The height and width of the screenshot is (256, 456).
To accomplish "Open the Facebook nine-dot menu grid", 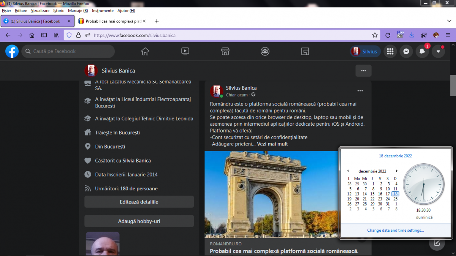I will (x=390, y=51).
